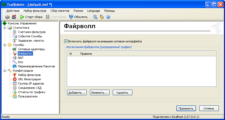Viewport: 225px width, 120px height.
Task: Click the Статистика chart icon
Action: point(10,28)
